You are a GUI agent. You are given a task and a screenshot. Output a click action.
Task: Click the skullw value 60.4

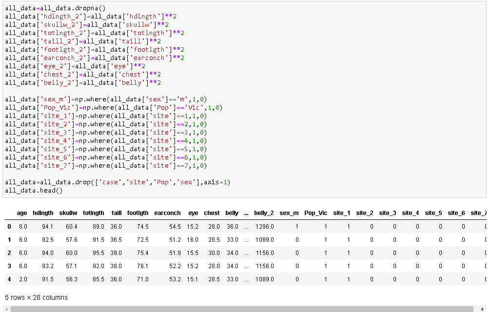tap(72, 226)
